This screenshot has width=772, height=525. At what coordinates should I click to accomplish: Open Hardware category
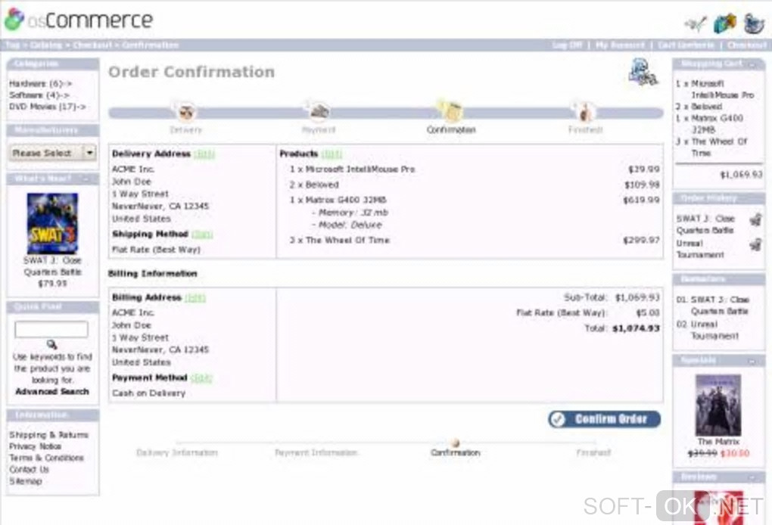40,84
